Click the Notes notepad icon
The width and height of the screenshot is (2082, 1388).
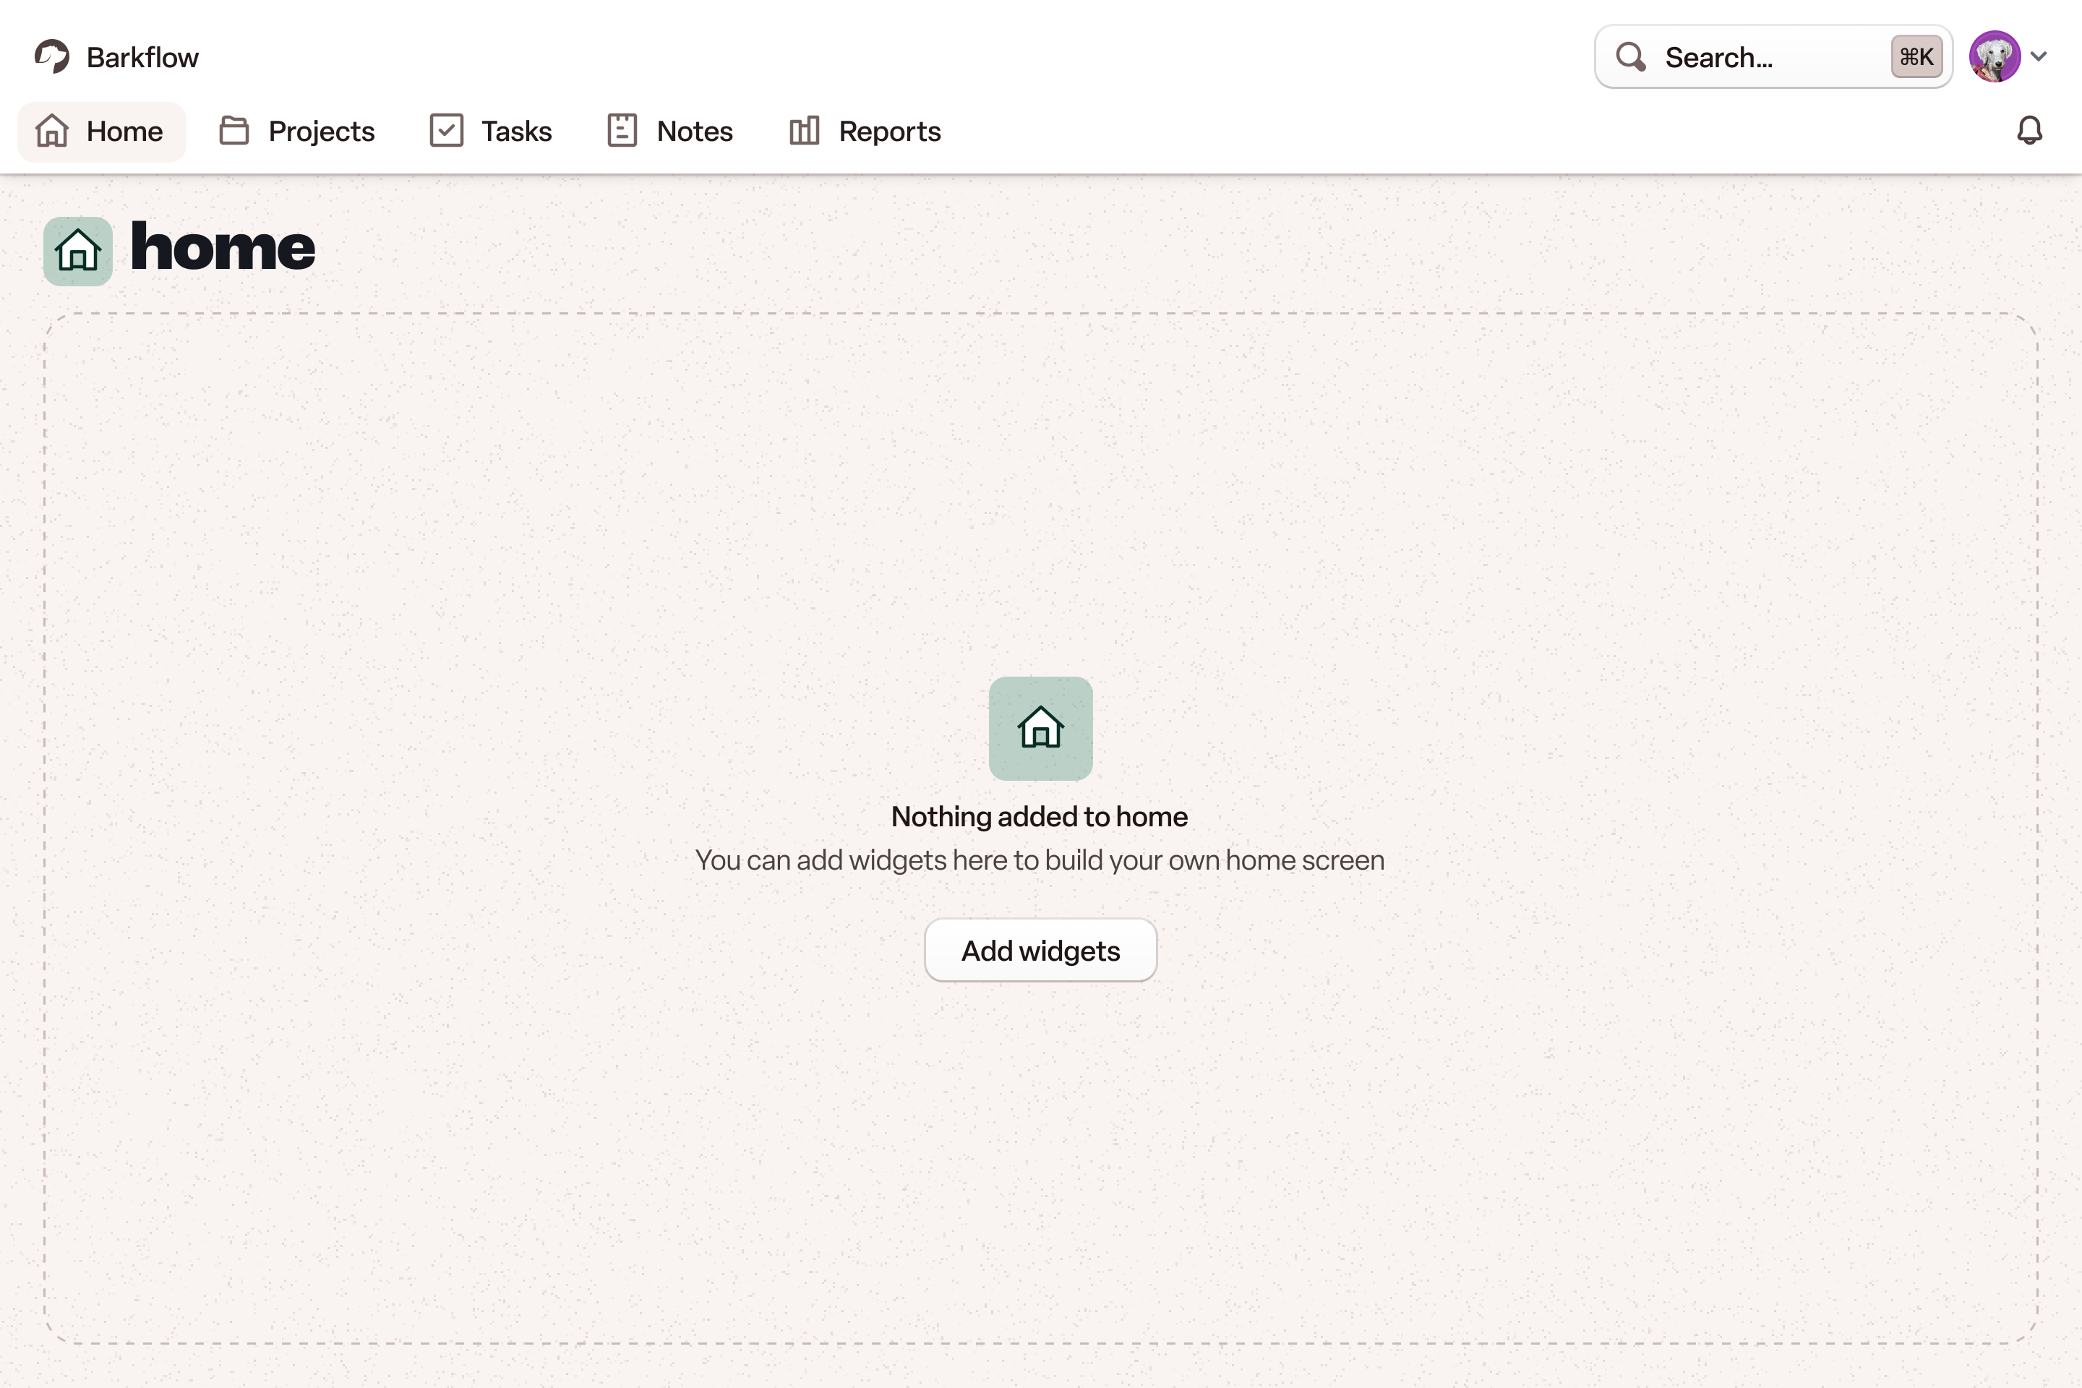tap(622, 131)
